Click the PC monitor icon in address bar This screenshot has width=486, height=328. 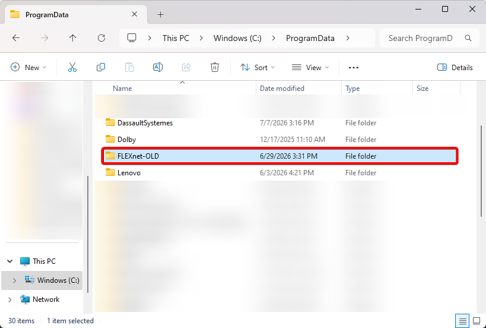[x=132, y=38]
